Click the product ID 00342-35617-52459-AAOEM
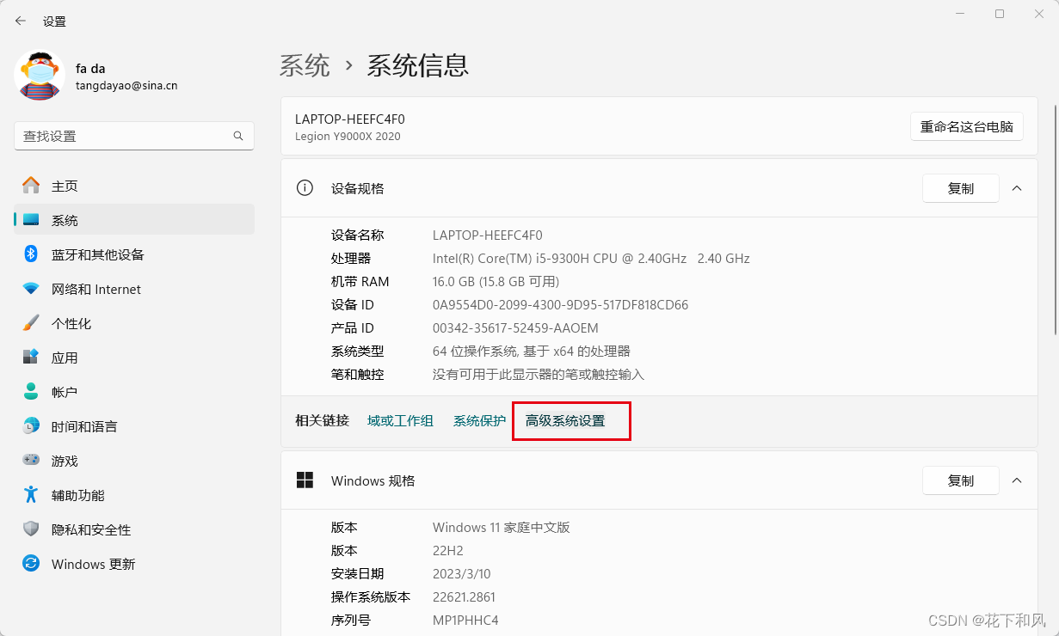This screenshot has width=1059, height=636. click(x=515, y=327)
